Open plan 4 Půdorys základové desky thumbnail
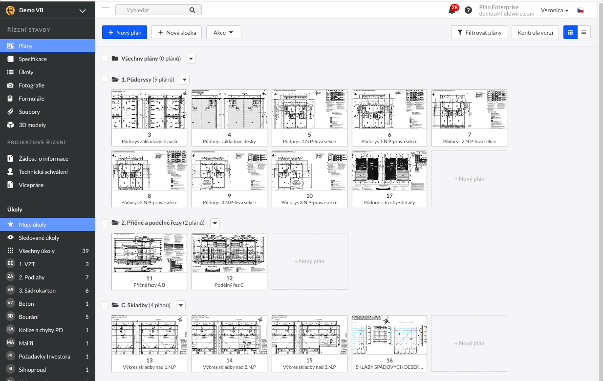This screenshot has height=381, width=603. tap(229, 118)
